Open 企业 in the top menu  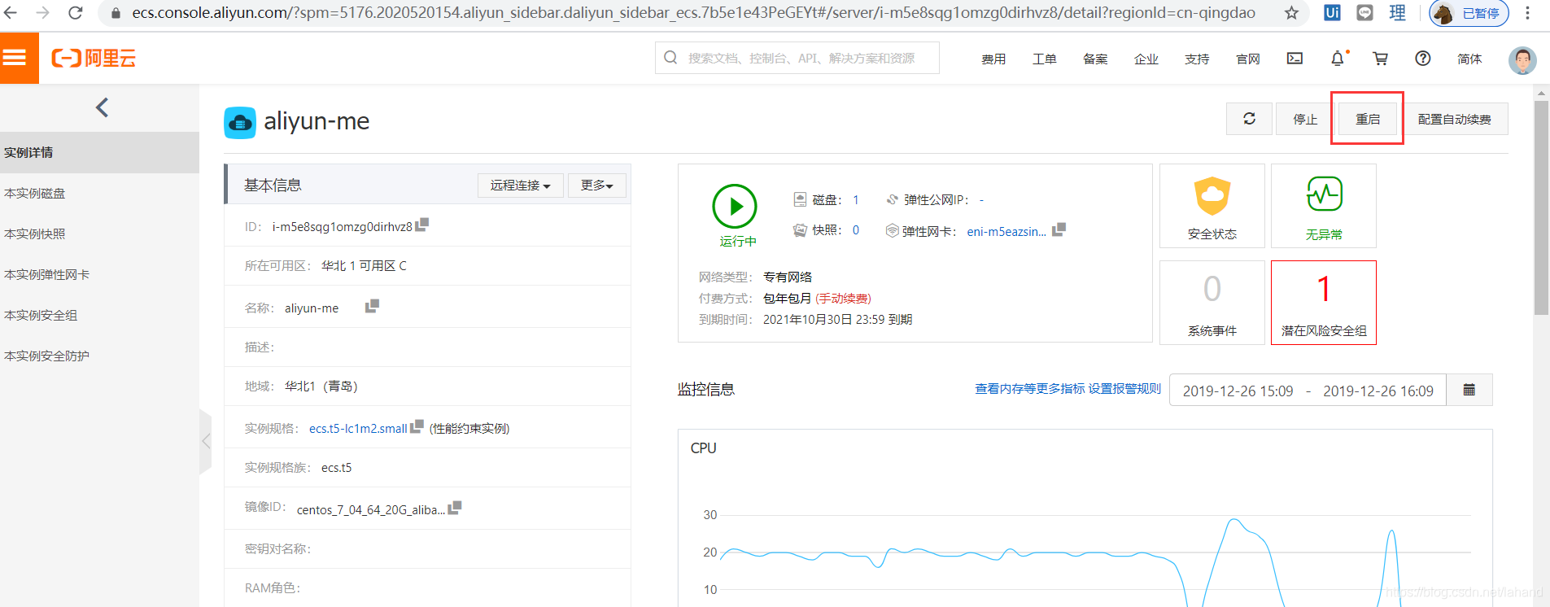click(x=1146, y=59)
